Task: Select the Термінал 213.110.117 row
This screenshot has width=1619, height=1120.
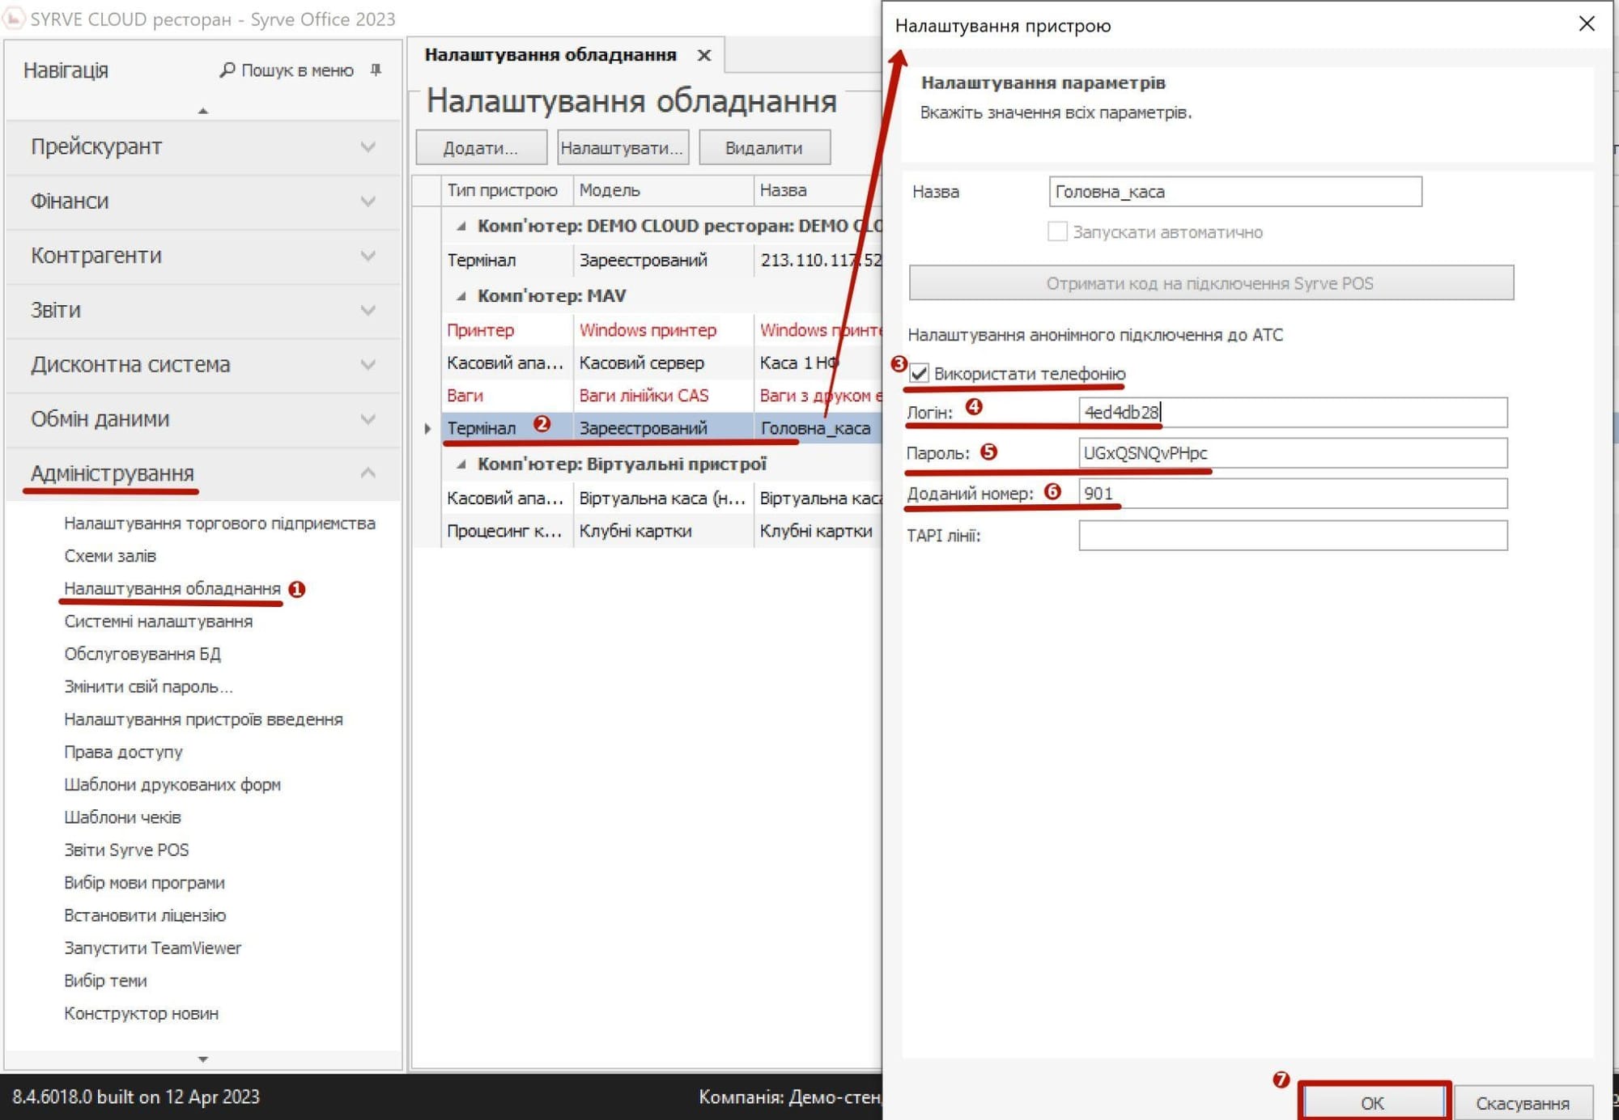Action: coord(661,261)
